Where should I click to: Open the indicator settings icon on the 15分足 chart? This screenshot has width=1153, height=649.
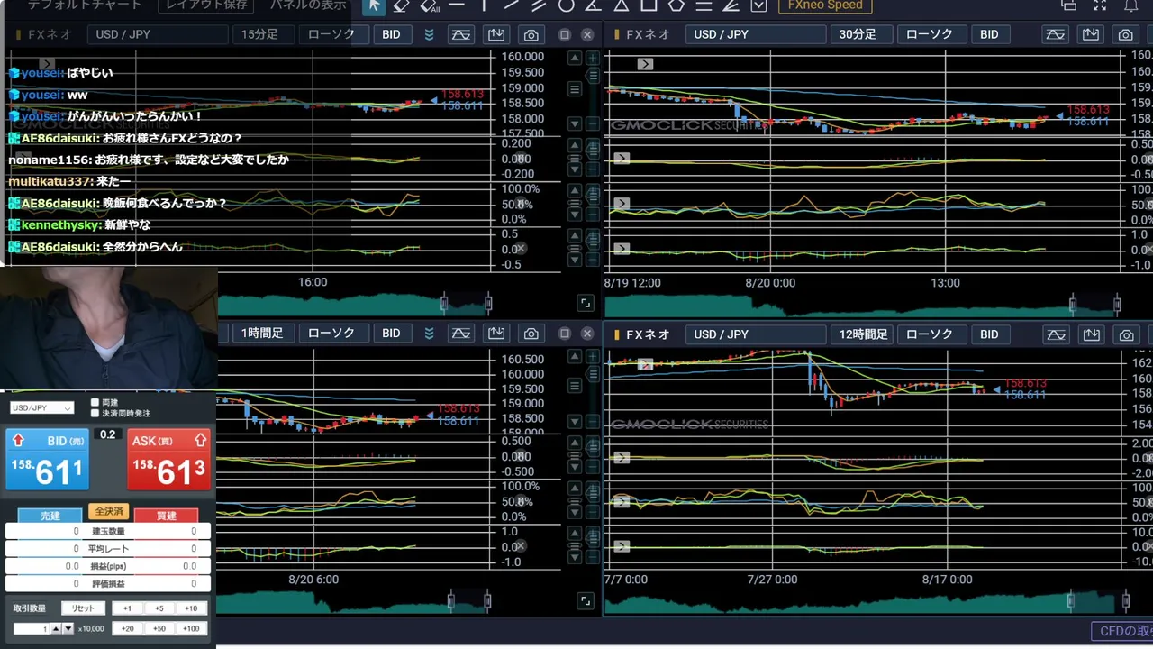pyautogui.click(x=460, y=34)
